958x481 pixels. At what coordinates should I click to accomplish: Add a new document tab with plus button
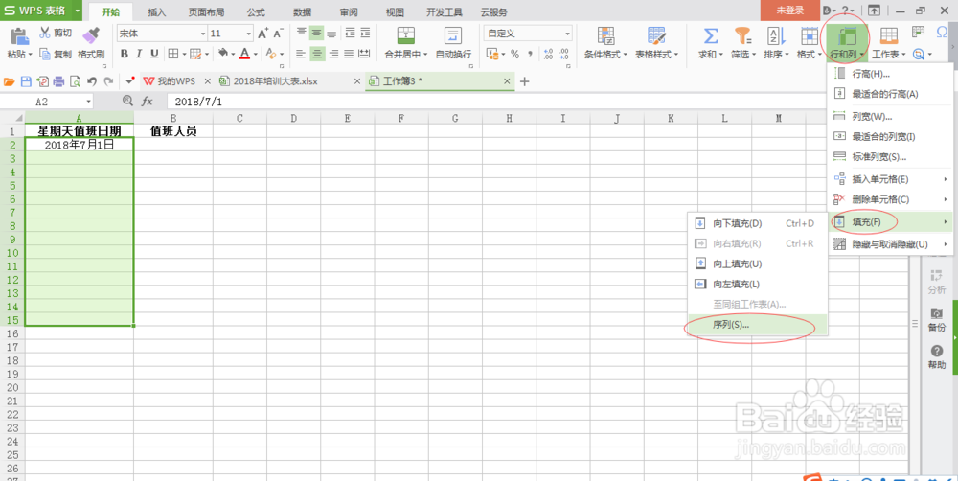point(524,81)
